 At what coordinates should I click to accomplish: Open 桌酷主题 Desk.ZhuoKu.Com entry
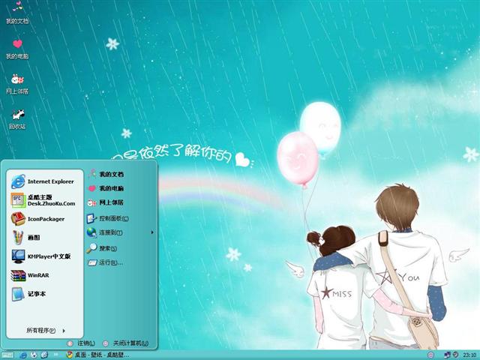45,200
